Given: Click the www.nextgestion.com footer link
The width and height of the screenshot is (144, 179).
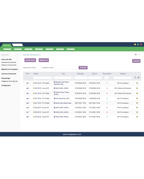Looking at the screenshot, I should pyautogui.click(x=72, y=134).
